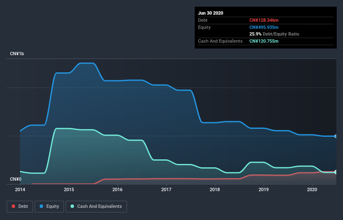Select the Equity data point marker at 2020 end
This screenshot has width=343, height=220.
[336, 136]
